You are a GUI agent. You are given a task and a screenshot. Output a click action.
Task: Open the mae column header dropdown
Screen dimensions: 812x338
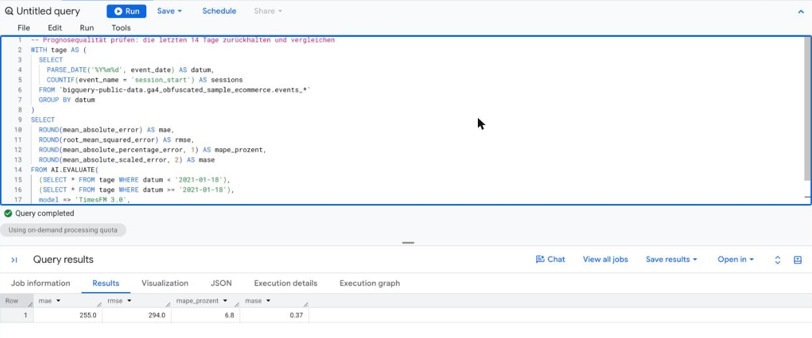[58, 300]
